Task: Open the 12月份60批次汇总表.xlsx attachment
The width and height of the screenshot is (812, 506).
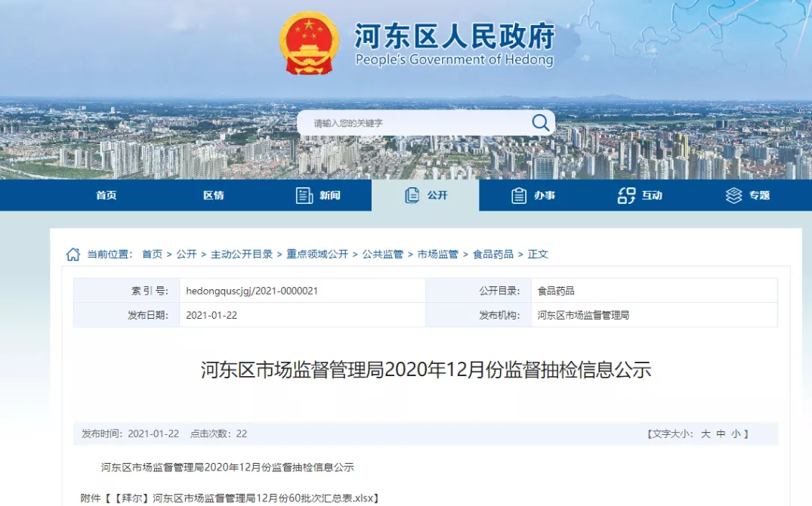Action: [x=264, y=498]
